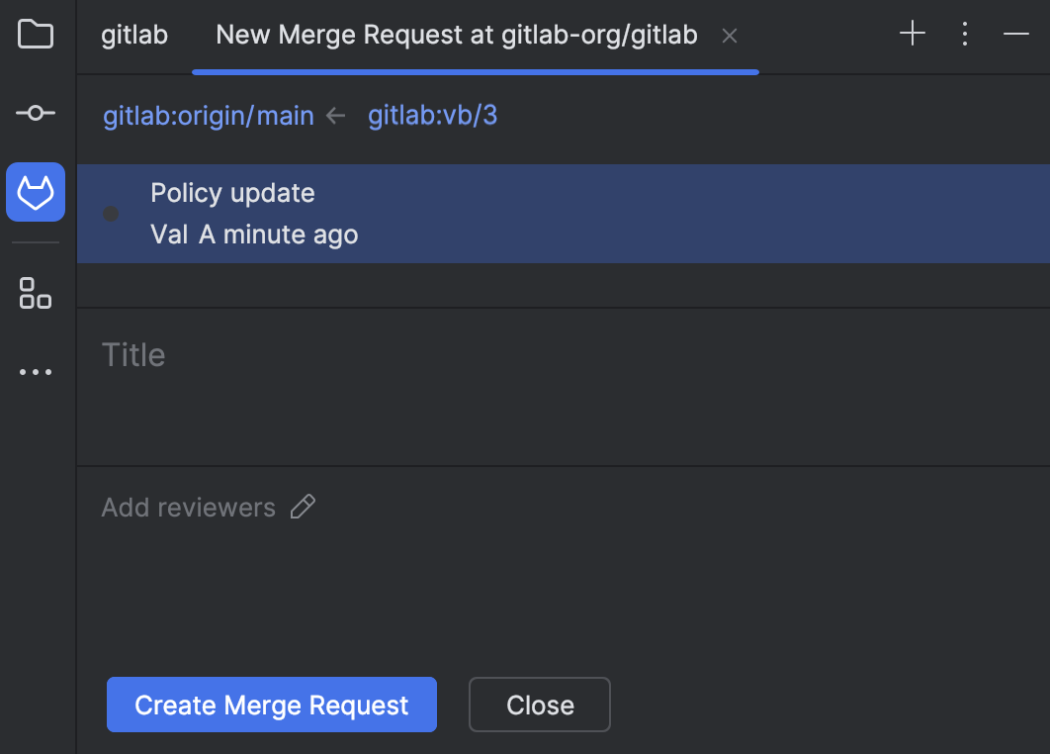This screenshot has width=1050, height=754.
Task: Select the Policy update commit by Val
Action: 395,214
